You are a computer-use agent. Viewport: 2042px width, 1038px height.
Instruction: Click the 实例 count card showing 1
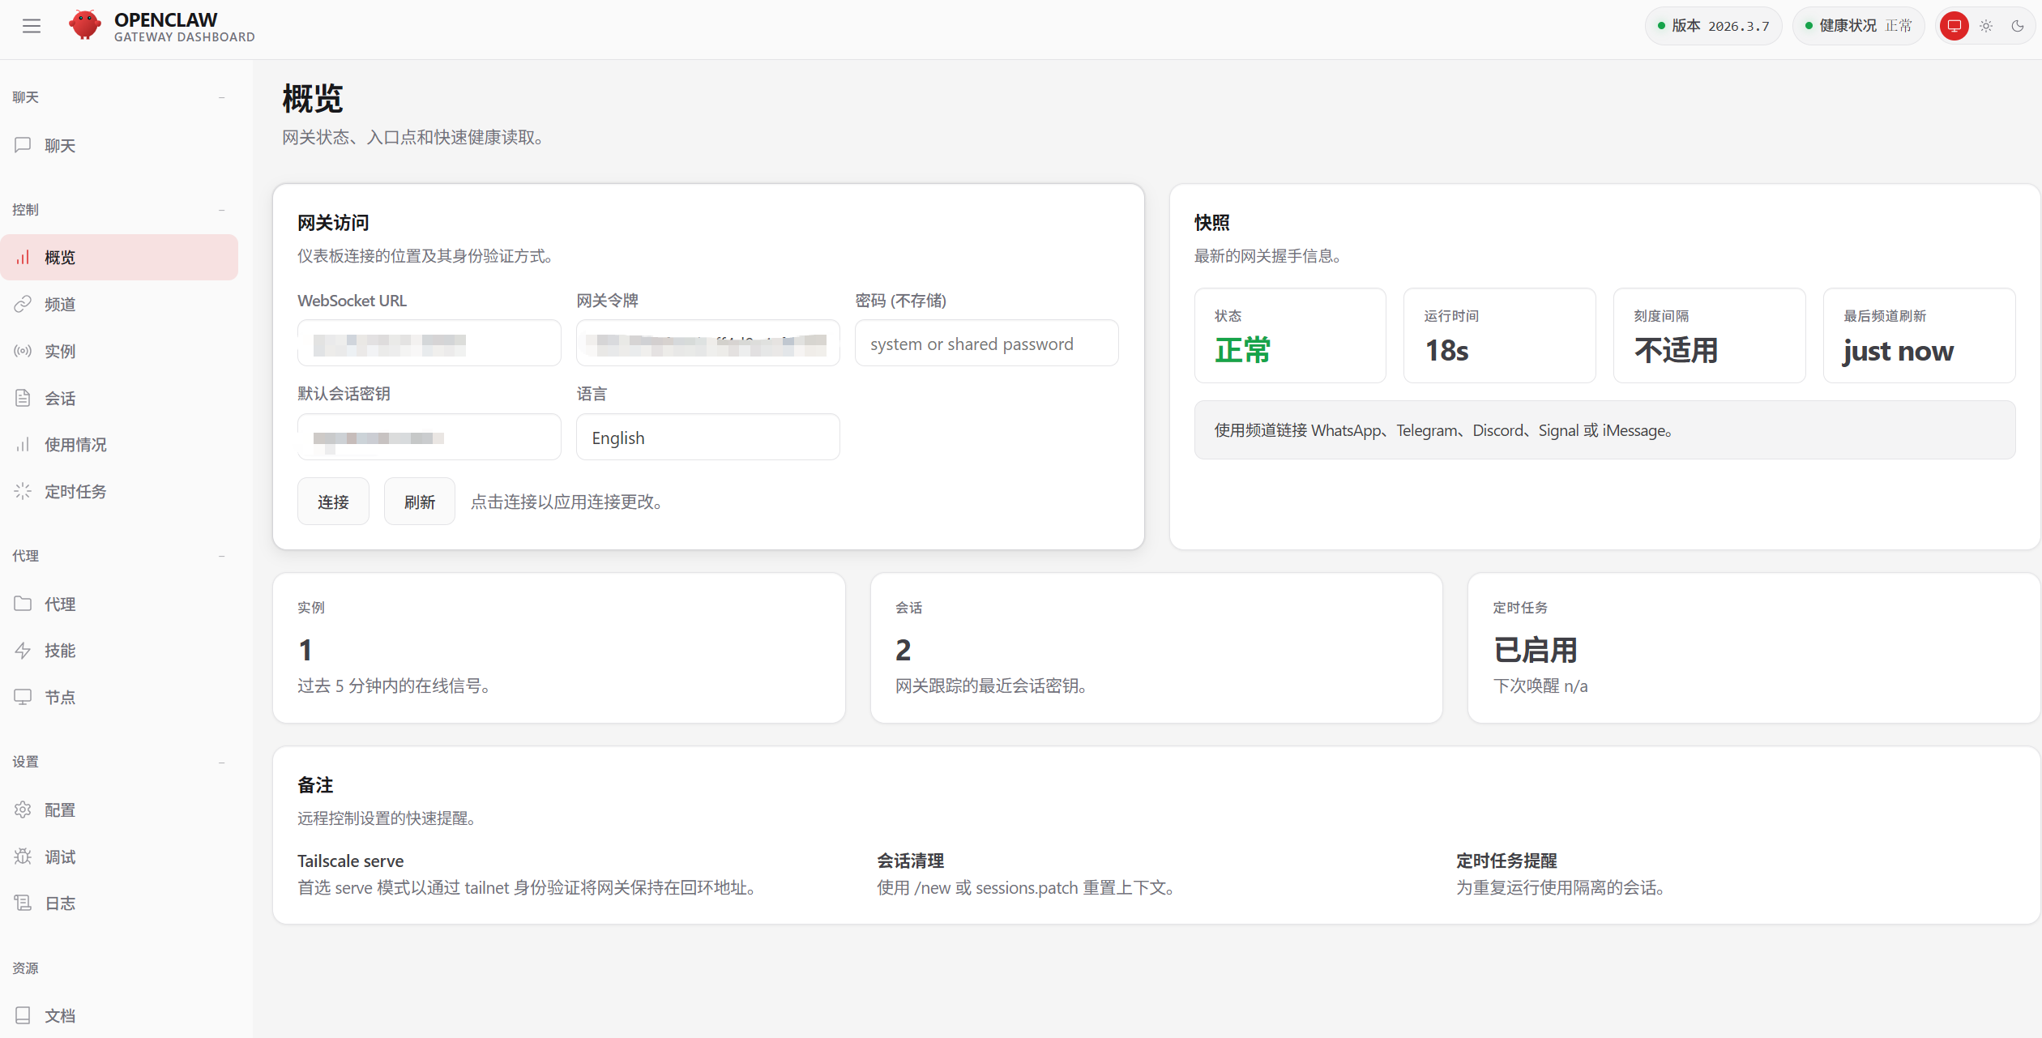click(559, 648)
